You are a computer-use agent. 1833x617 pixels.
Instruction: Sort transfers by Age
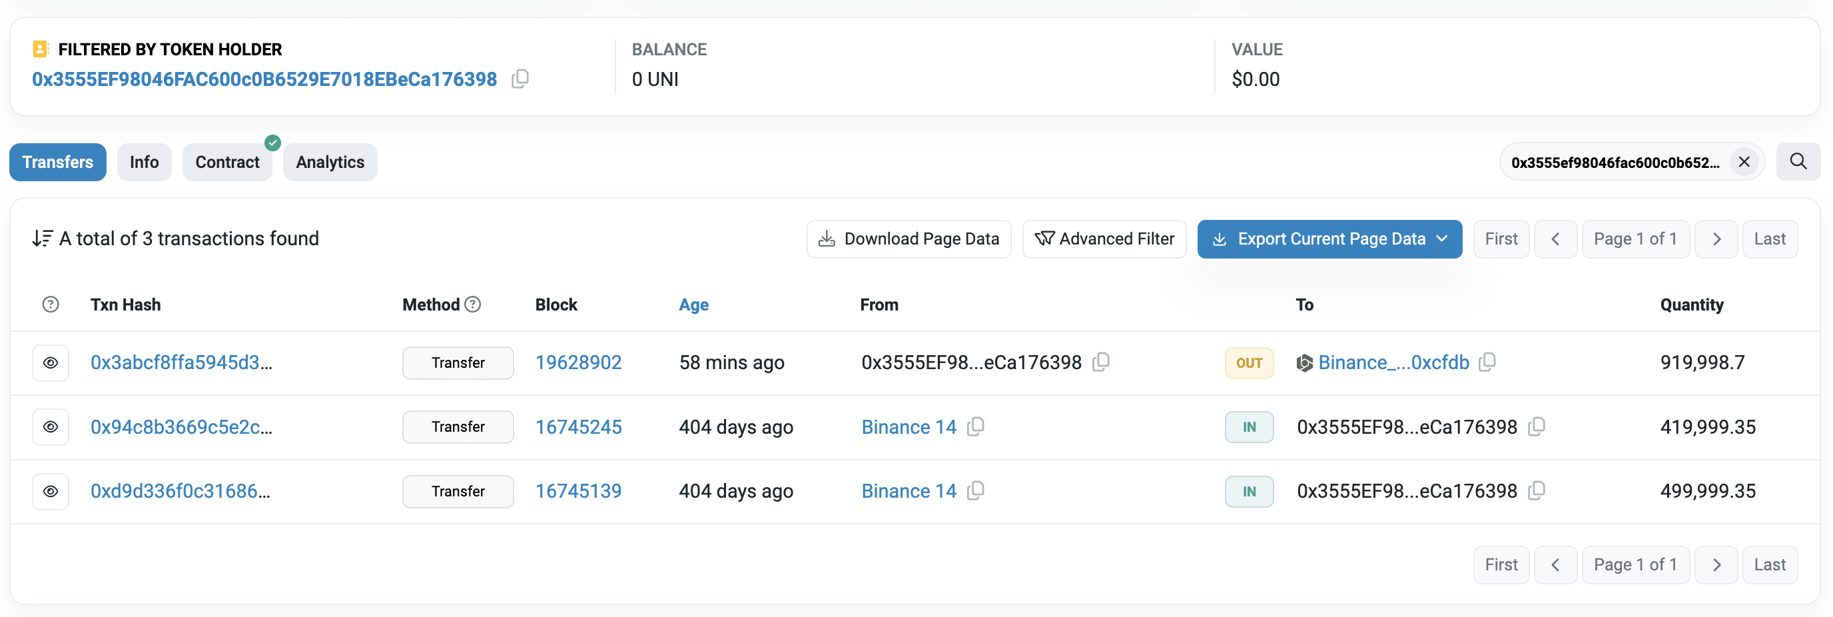[693, 304]
